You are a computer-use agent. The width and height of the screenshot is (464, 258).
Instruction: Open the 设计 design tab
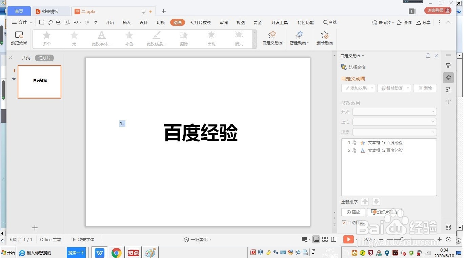144,22
